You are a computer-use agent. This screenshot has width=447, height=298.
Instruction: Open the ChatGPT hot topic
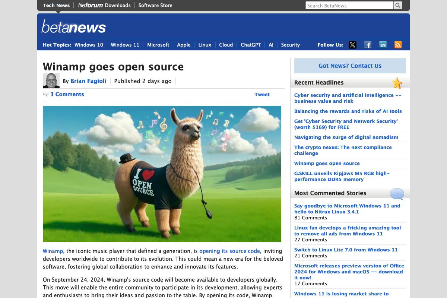point(251,45)
